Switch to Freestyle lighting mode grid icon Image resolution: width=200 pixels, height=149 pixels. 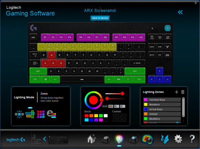point(41,114)
